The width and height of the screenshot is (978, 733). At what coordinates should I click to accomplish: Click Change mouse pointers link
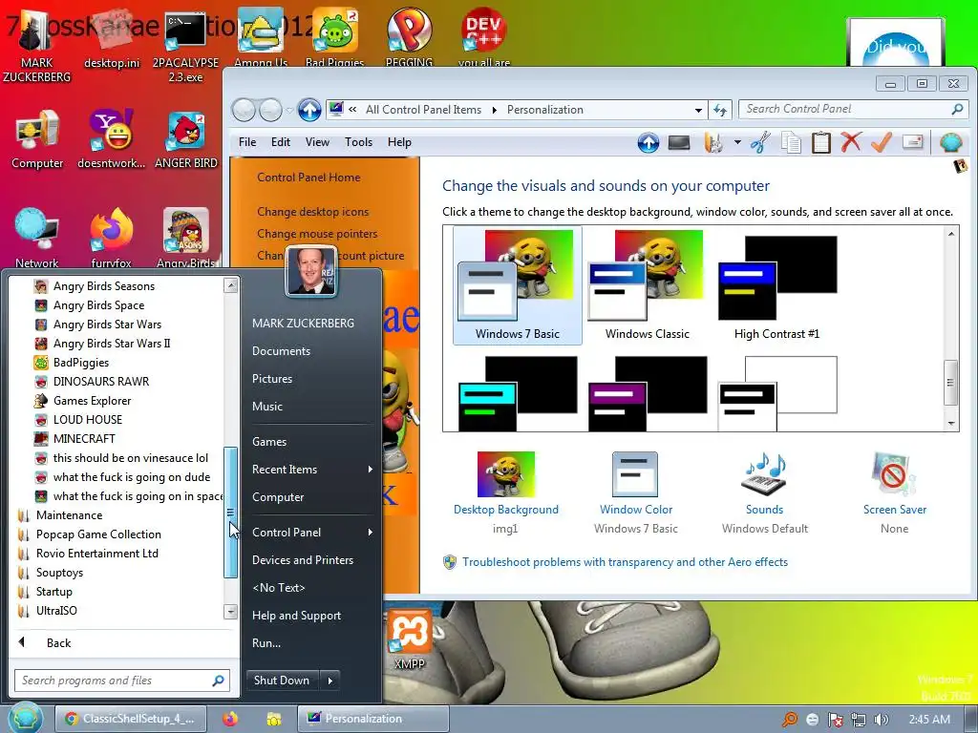pos(317,234)
